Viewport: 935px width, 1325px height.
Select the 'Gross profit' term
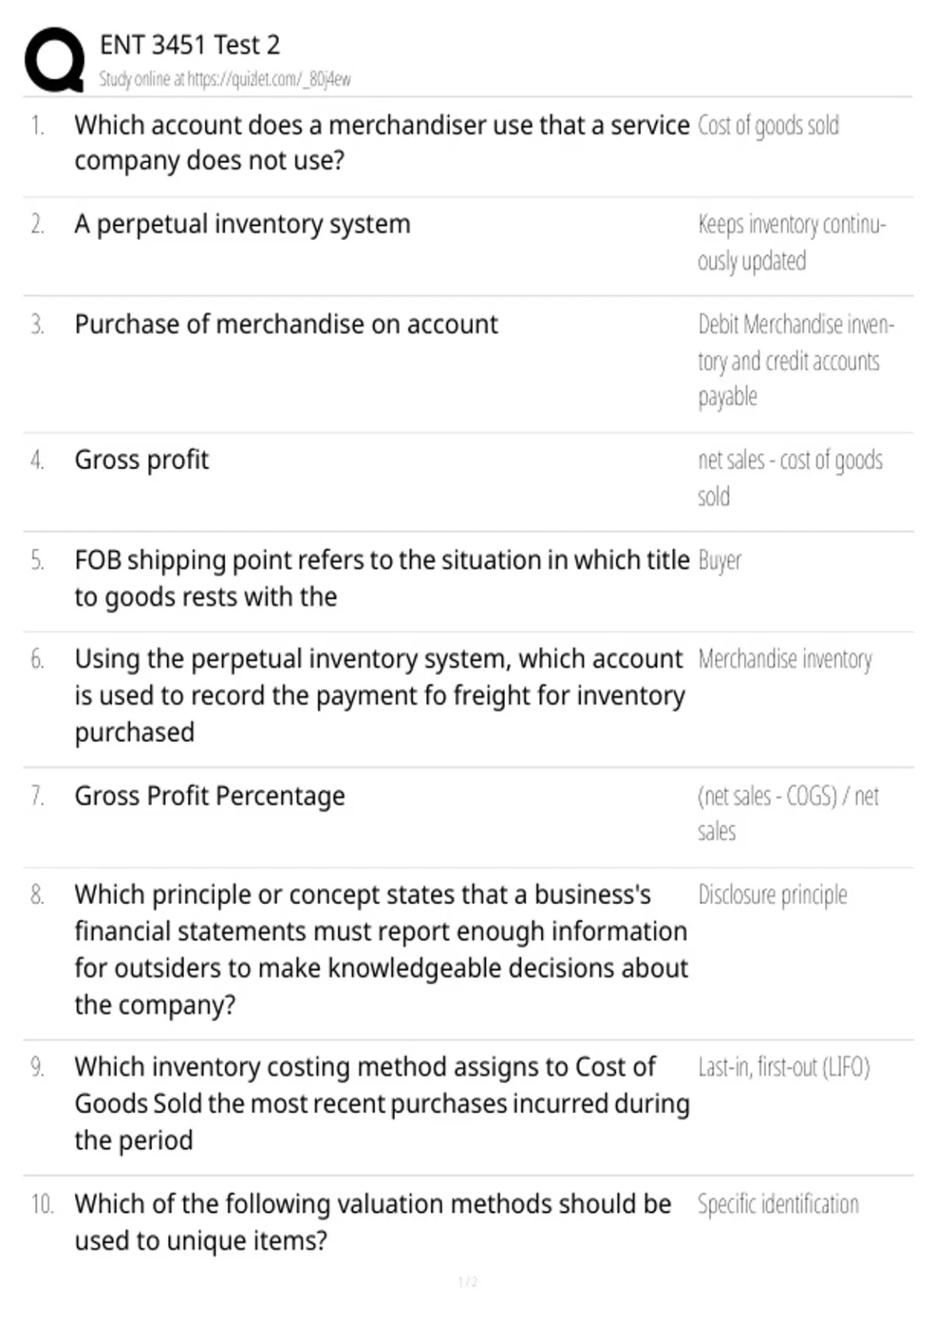pos(142,460)
